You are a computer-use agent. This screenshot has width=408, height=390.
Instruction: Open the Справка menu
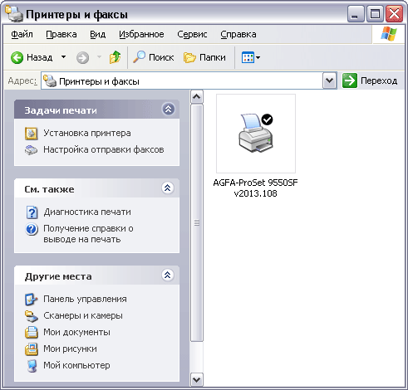coord(238,34)
